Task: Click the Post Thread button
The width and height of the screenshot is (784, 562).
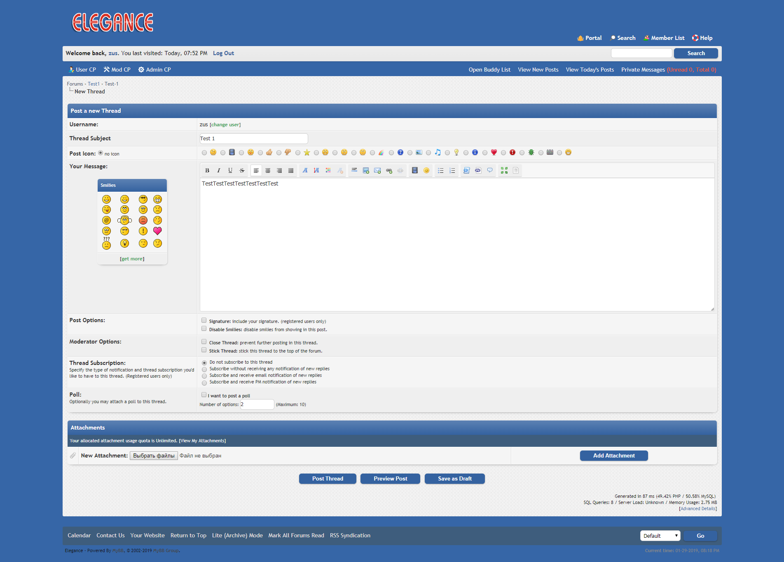Action: tap(328, 478)
